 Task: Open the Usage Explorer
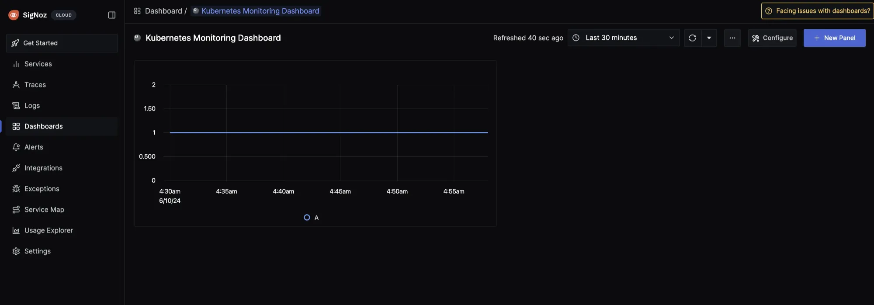pyautogui.click(x=62, y=230)
